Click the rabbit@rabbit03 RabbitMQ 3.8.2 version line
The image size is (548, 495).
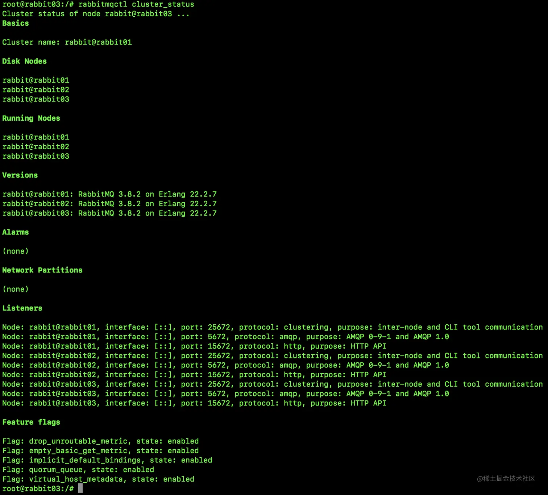point(109,213)
